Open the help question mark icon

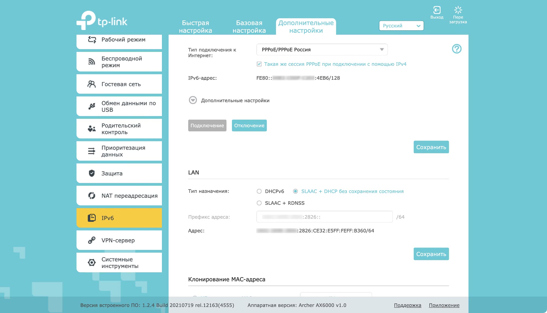(456, 49)
